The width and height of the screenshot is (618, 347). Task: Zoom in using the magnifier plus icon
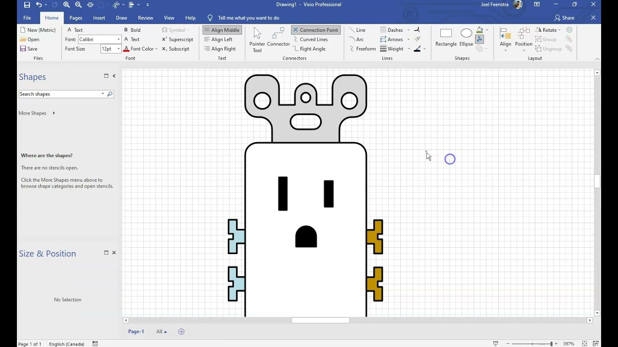click(67, 5)
